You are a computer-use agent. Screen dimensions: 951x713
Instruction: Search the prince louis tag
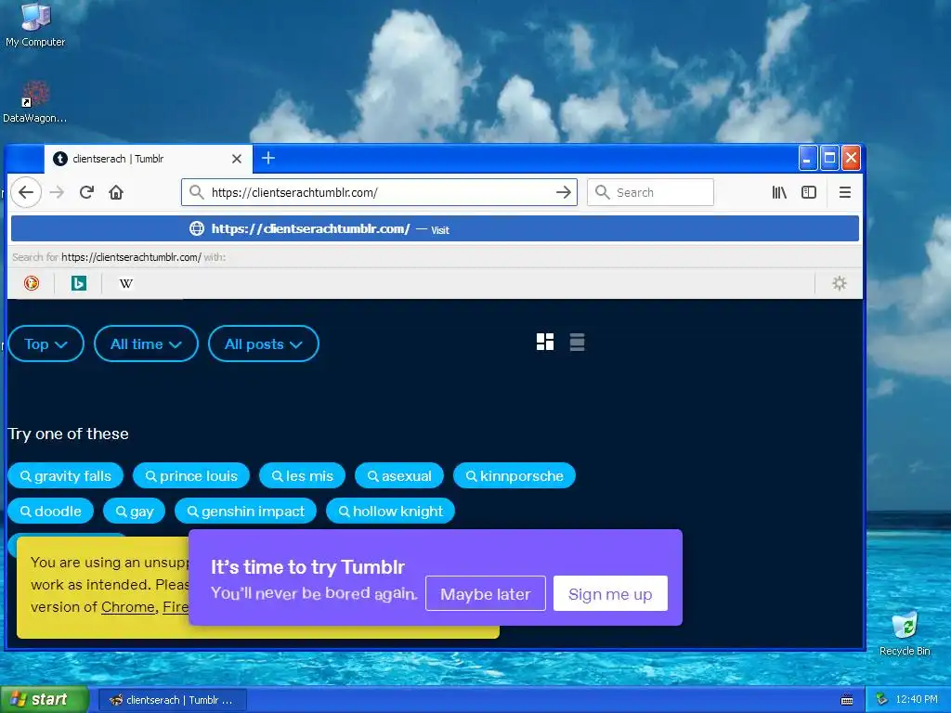pyautogui.click(x=191, y=476)
